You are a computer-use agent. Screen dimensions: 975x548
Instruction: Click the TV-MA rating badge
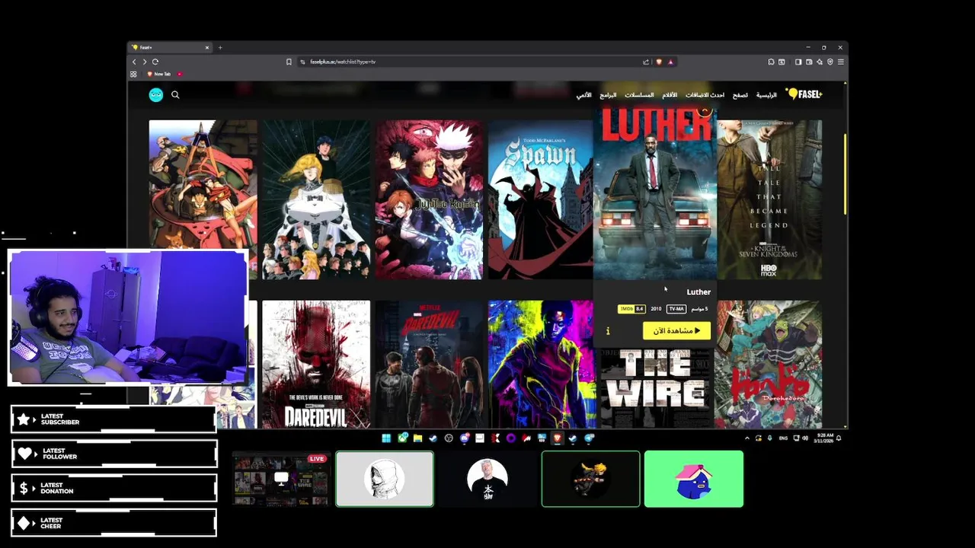pos(676,309)
